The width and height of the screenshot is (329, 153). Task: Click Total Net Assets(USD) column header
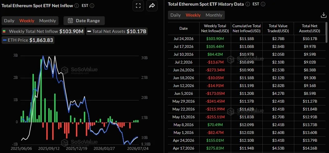[x=310, y=28]
